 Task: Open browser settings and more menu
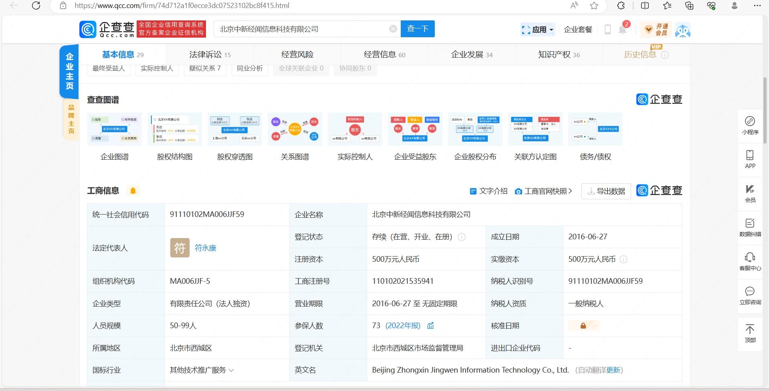[x=757, y=6]
